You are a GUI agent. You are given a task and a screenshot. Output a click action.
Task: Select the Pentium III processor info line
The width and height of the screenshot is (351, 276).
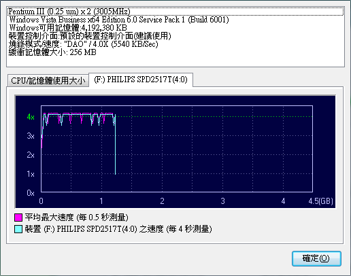pyautogui.click(x=175, y=12)
